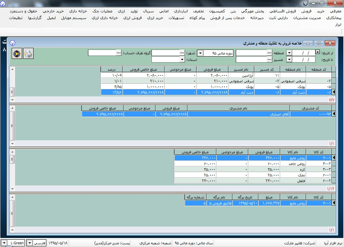
Task: Click the ۱۰/۰۹ percent cell
Action: click(112, 75)
